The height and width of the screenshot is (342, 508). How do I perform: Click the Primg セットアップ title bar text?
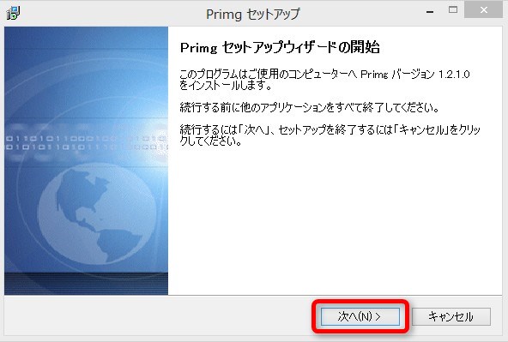coord(253,15)
